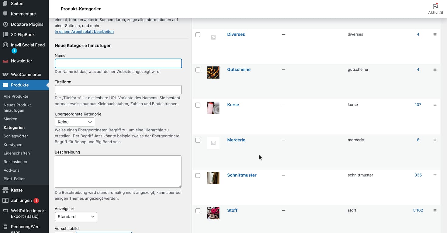
Task: Check the box next to Stoff
Action: coord(198,211)
